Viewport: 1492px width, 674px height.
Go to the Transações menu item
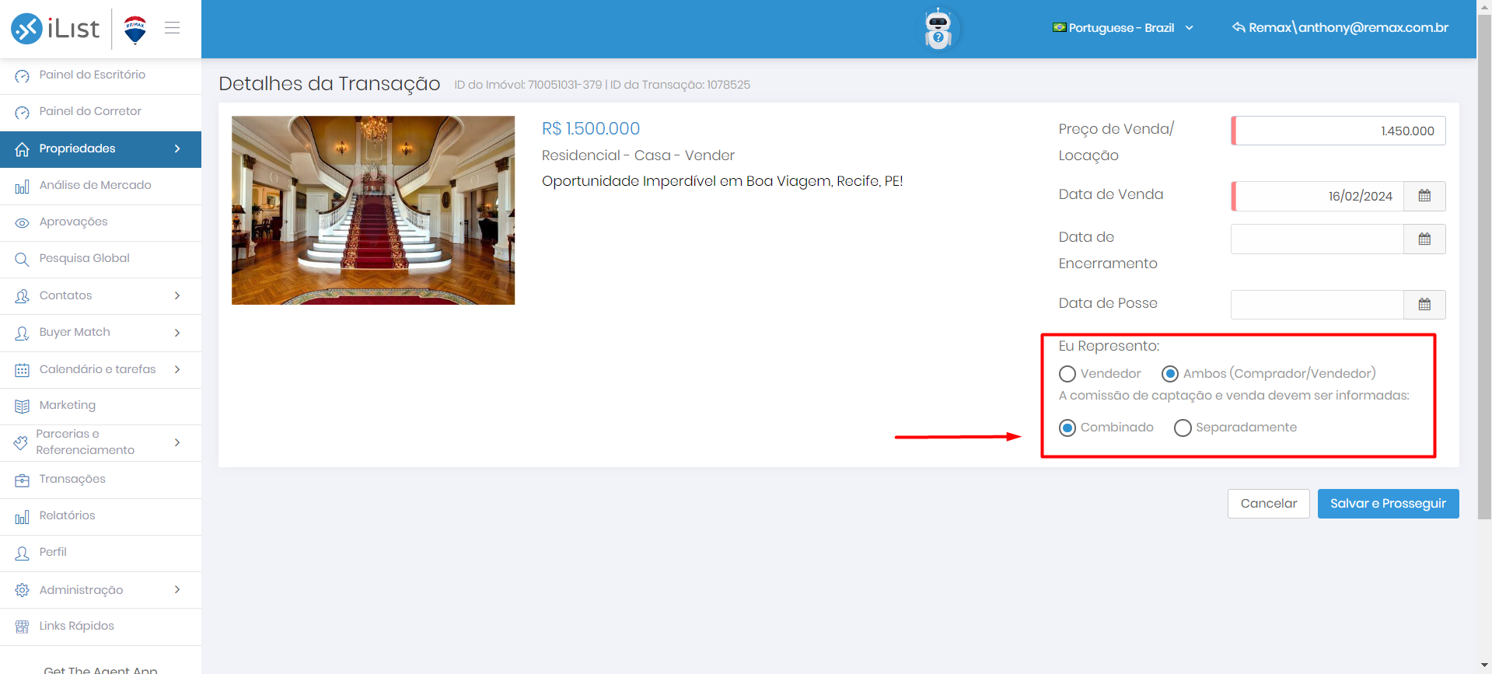(101, 480)
